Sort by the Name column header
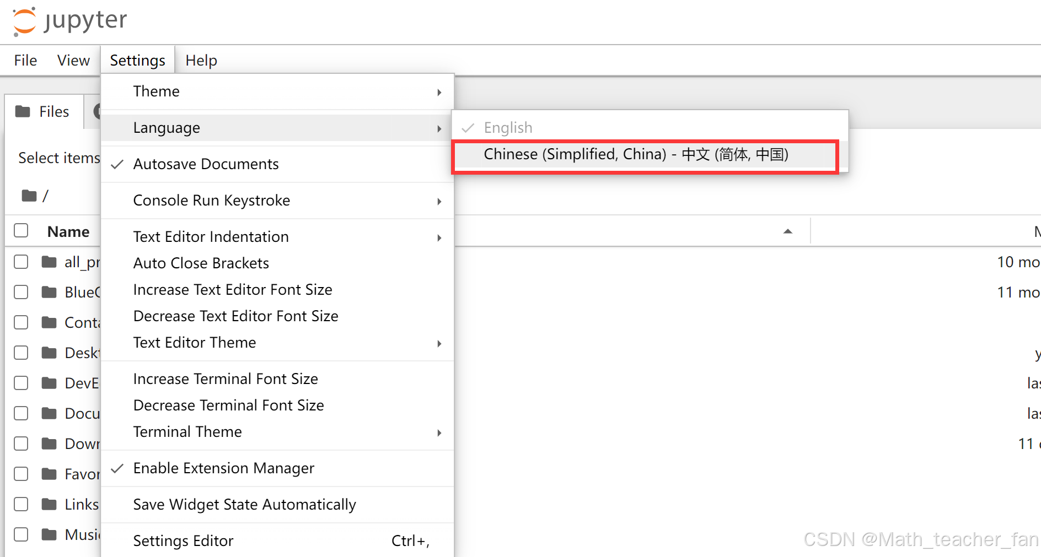The height and width of the screenshot is (557, 1041). (68, 232)
